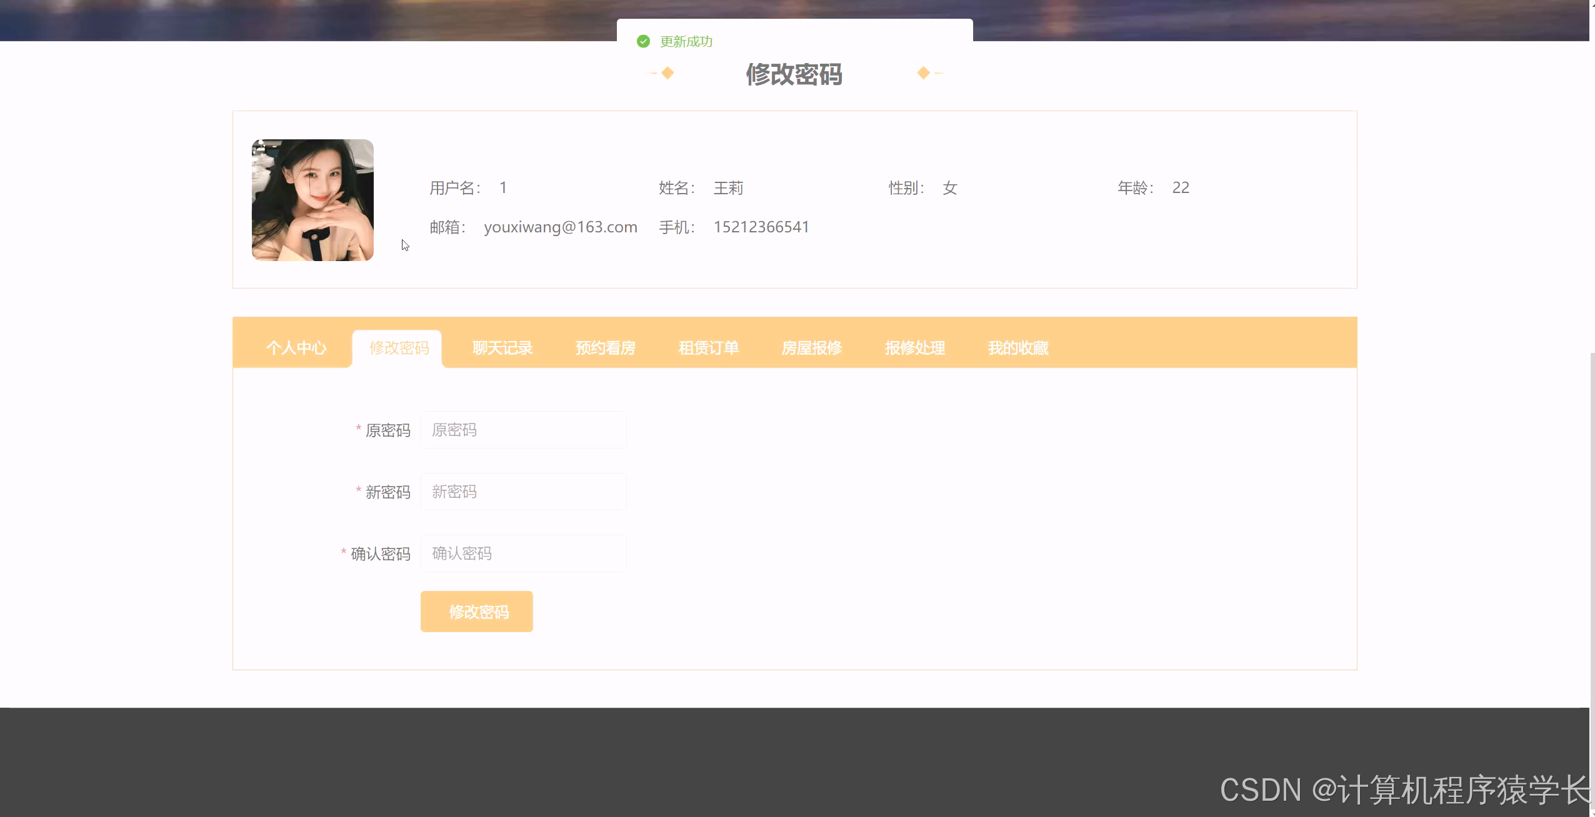Submit with the 修改密码 button
This screenshot has height=817, width=1595.
pos(477,612)
